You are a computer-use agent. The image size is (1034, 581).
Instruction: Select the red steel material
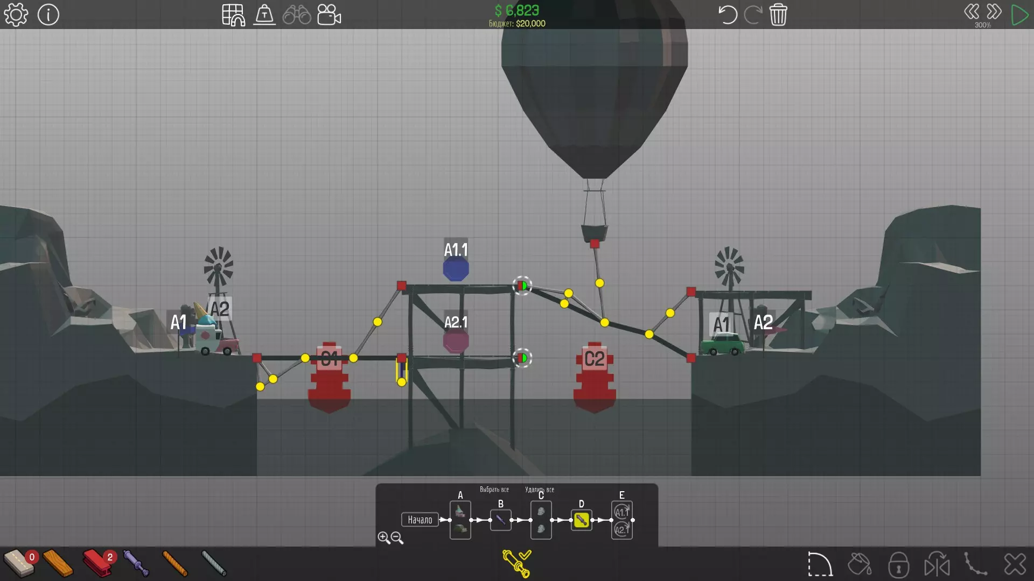(98, 563)
